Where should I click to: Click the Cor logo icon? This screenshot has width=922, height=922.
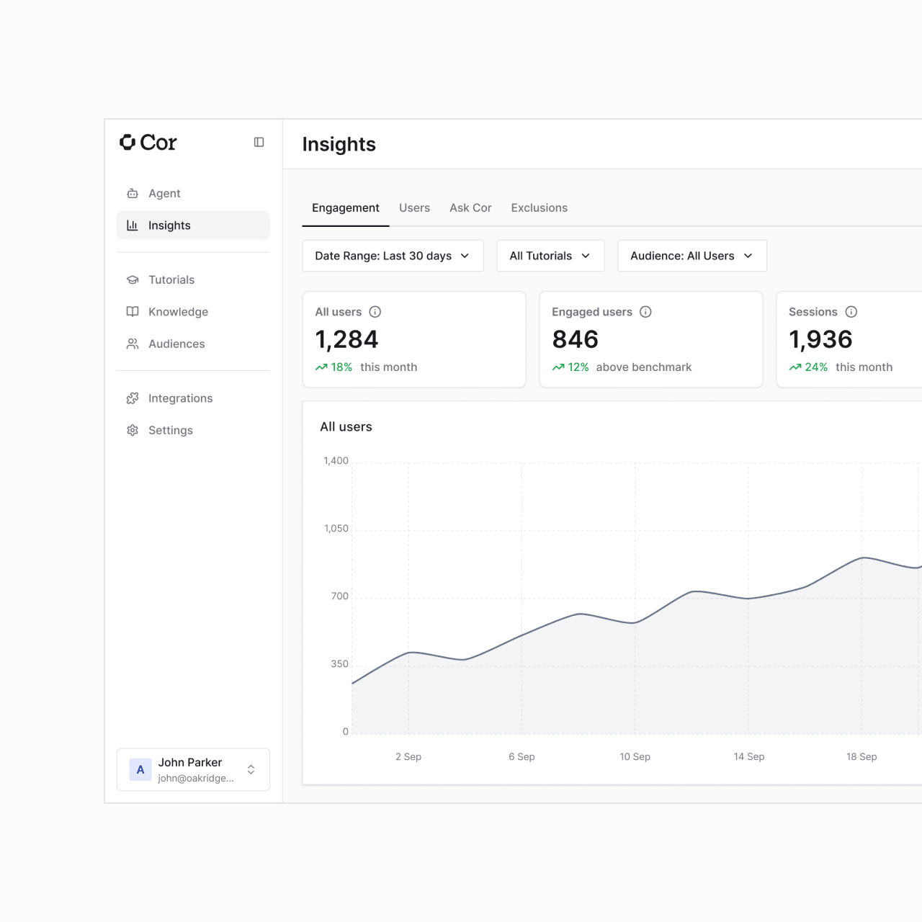click(x=127, y=143)
